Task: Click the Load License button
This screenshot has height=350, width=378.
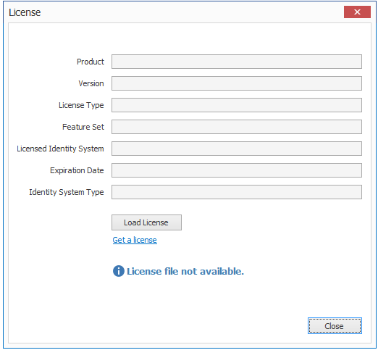Action: click(146, 222)
